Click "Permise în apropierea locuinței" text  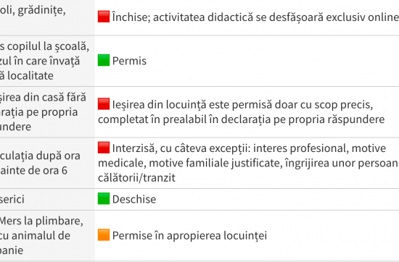189,236
